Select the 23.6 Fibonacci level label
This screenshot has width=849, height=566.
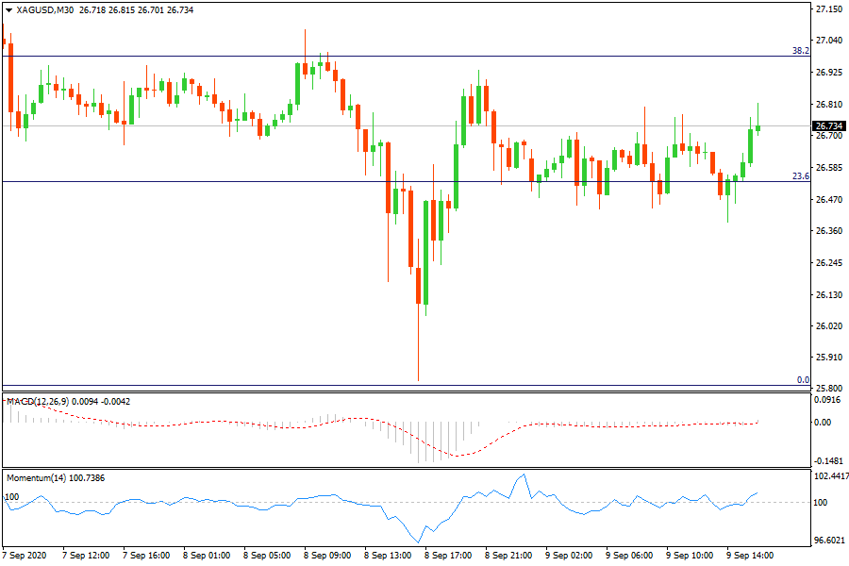(800, 176)
